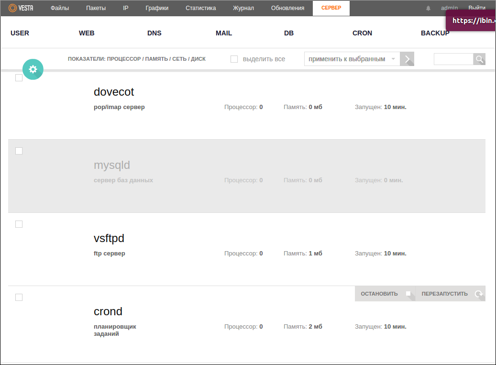Open the Журнал menu item
The width and height of the screenshot is (496, 365).
(x=243, y=8)
